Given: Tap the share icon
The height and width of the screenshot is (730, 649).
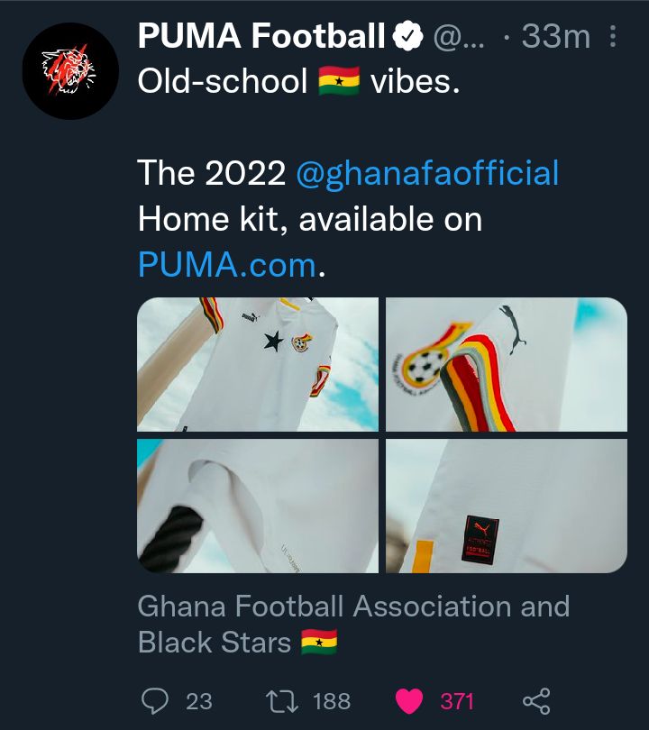Looking at the screenshot, I should pos(536,700).
